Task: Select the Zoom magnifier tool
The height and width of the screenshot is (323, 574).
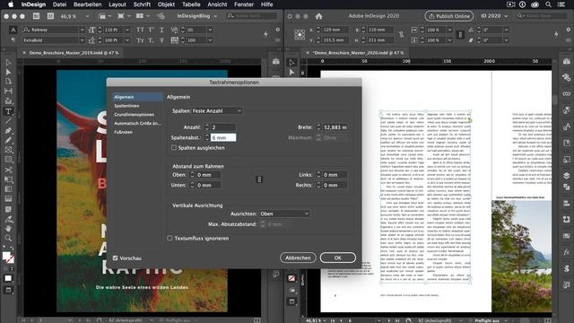Action: 8,239
